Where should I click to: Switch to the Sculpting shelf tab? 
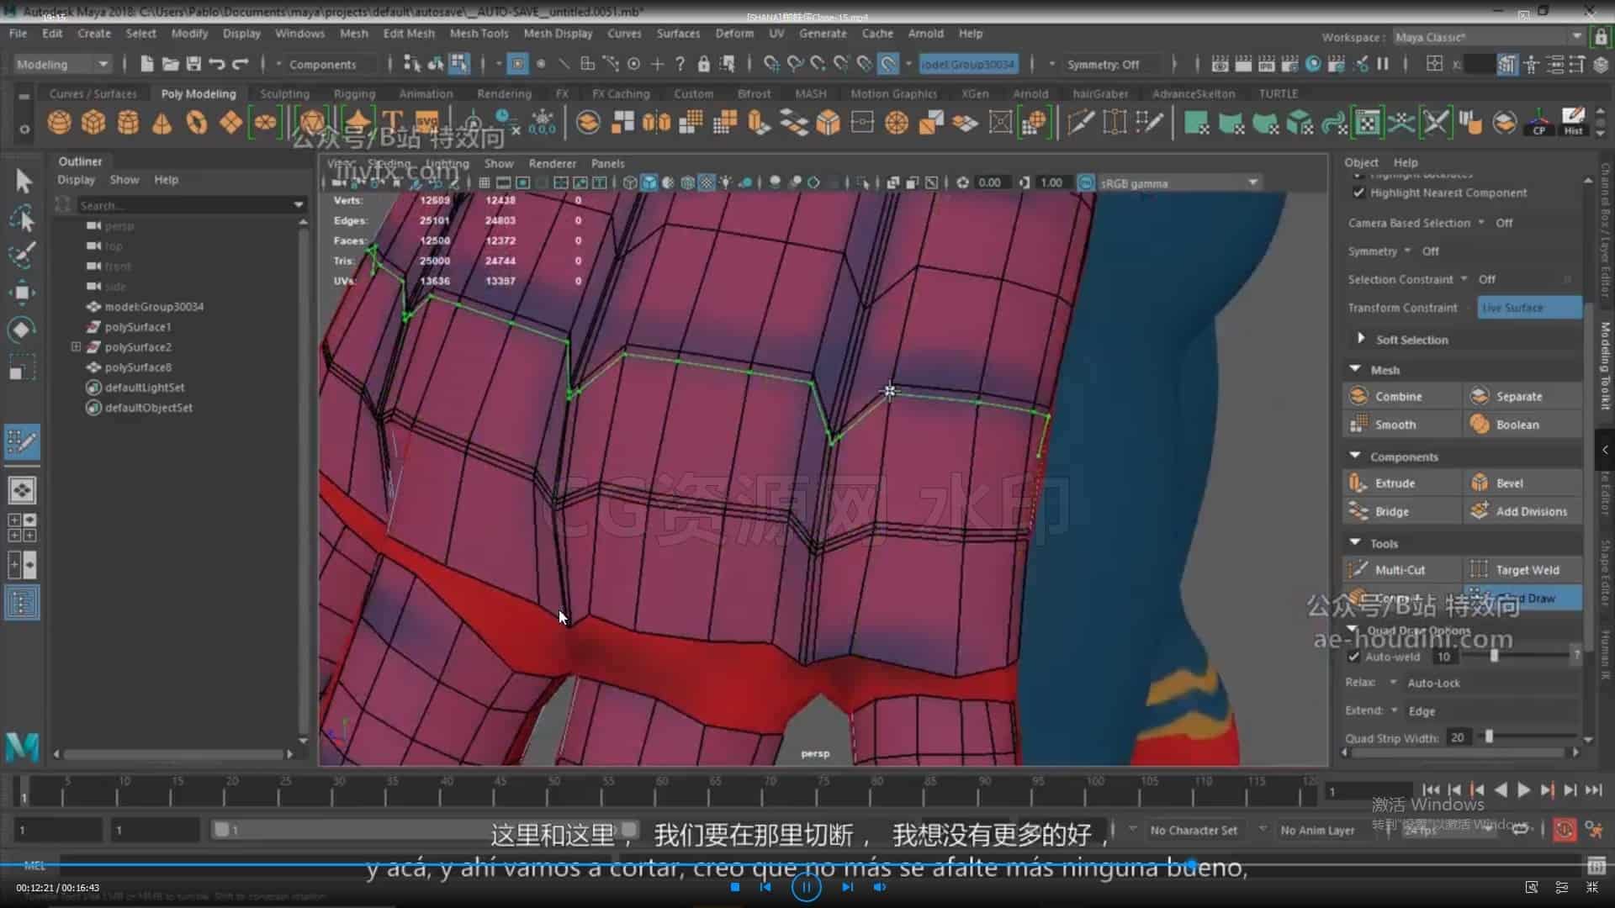tap(284, 93)
